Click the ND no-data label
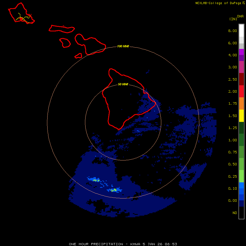The width and height of the screenshot is (246, 246). tap(235, 213)
